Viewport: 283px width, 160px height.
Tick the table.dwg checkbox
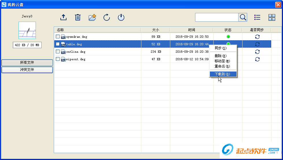58,44
